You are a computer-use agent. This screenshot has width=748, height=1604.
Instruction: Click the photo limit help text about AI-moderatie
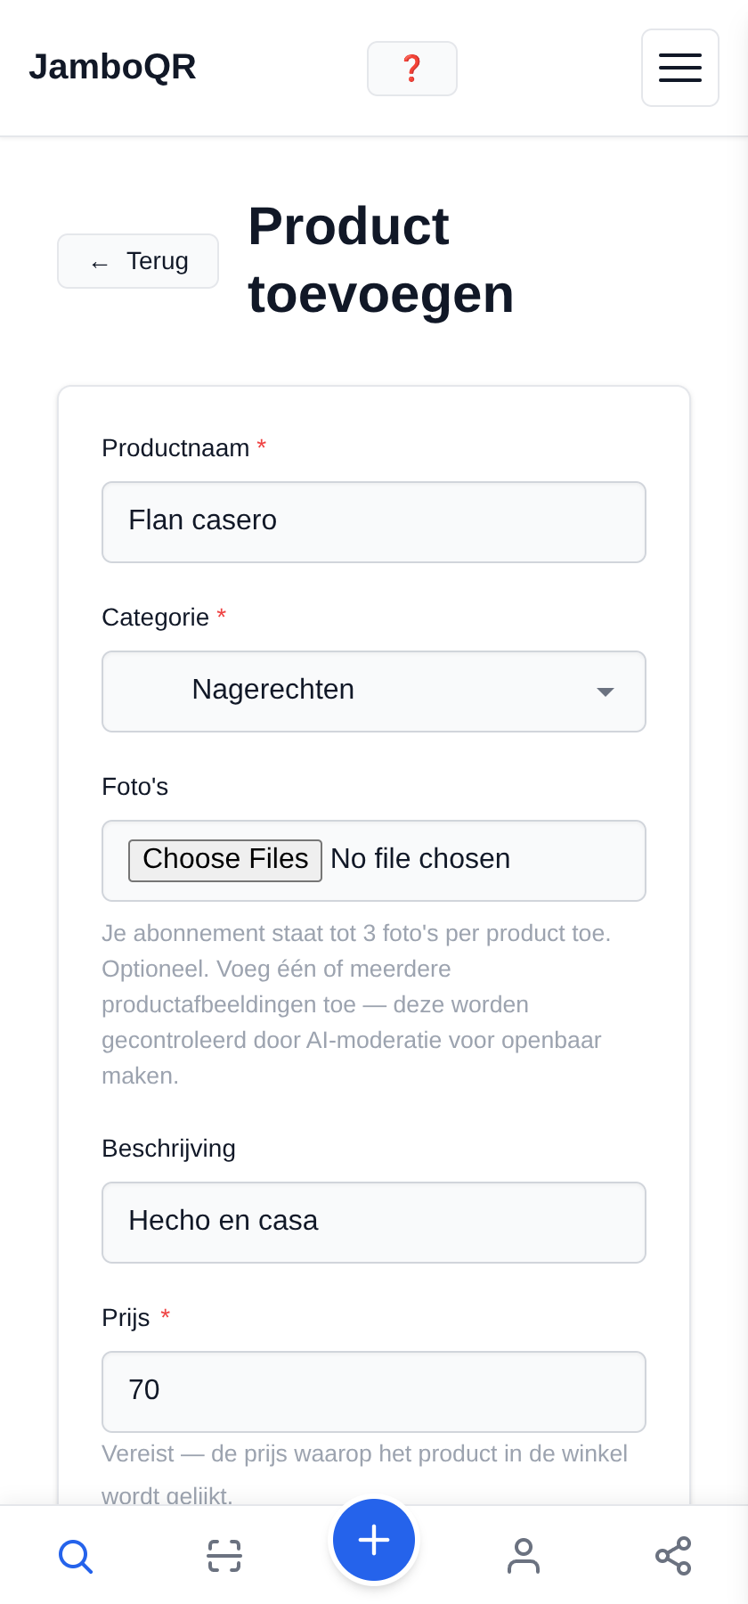coord(356,1004)
